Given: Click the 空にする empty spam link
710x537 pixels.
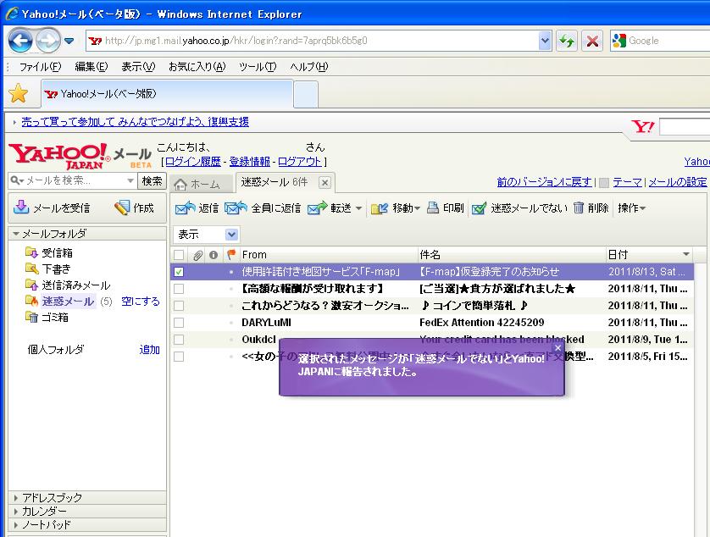Looking at the screenshot, I should coord(141,301).
